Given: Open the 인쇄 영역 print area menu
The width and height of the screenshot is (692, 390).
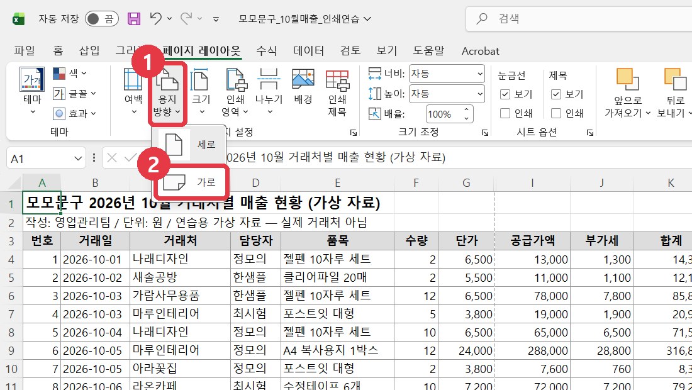Looking at the screenshot, I should [235, 92].
